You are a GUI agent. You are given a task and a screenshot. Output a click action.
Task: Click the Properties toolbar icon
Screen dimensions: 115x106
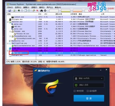(x=33, y=11)
